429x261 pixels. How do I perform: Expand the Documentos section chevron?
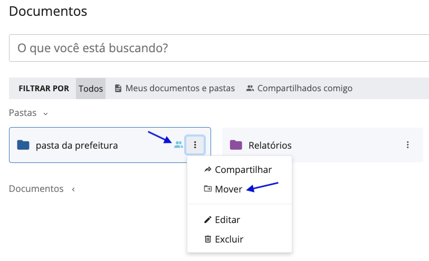pos(73,189)
